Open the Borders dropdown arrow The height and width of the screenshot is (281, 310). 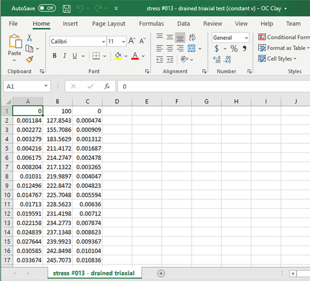(105, 56)
